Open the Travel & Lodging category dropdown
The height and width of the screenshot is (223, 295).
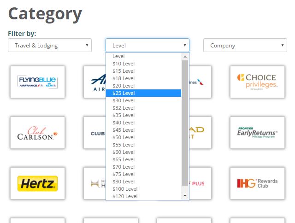coord(50,45)
